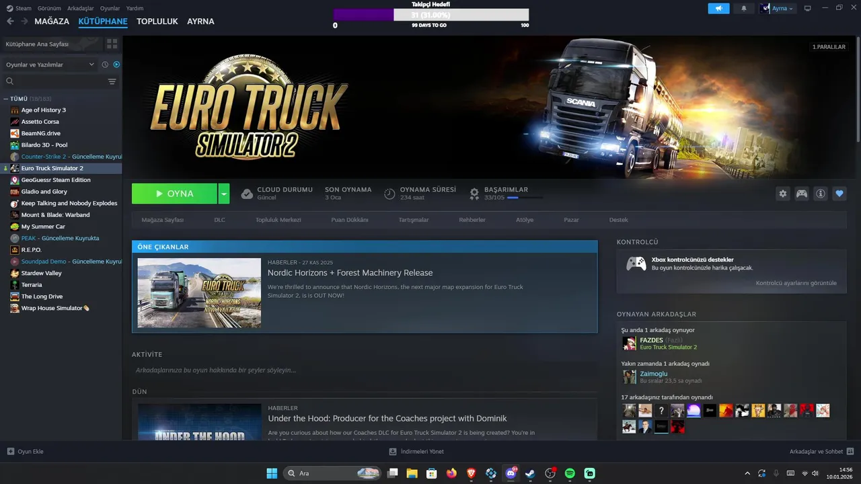Show hidden system tray icons chevron
The height and width of the screenshot is (484, 861).
click(x=747, y=473)
